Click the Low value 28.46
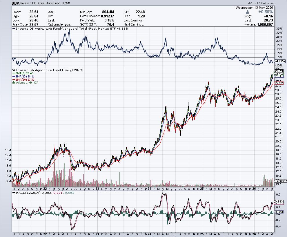This screenshot has height=237, width=287. [x=34, y=20]
